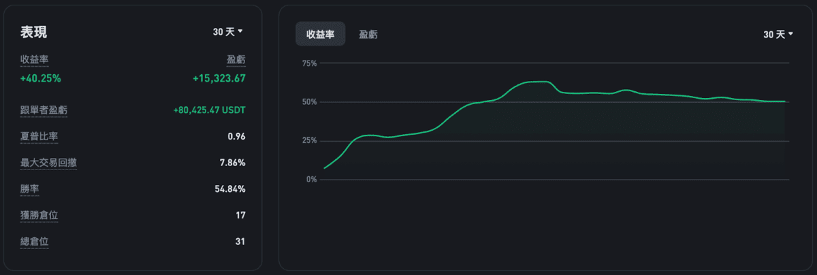This screenshot has width=817, height=275.
Task: Click the 跟單者盈虧 label
Action: tap(44, 110)
